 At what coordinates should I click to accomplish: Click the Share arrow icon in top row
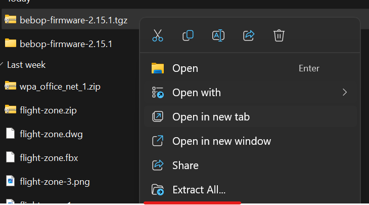pyautogui.click(x=249, y=35)
